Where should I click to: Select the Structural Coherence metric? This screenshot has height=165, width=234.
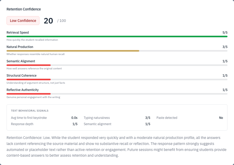(21, 75)
